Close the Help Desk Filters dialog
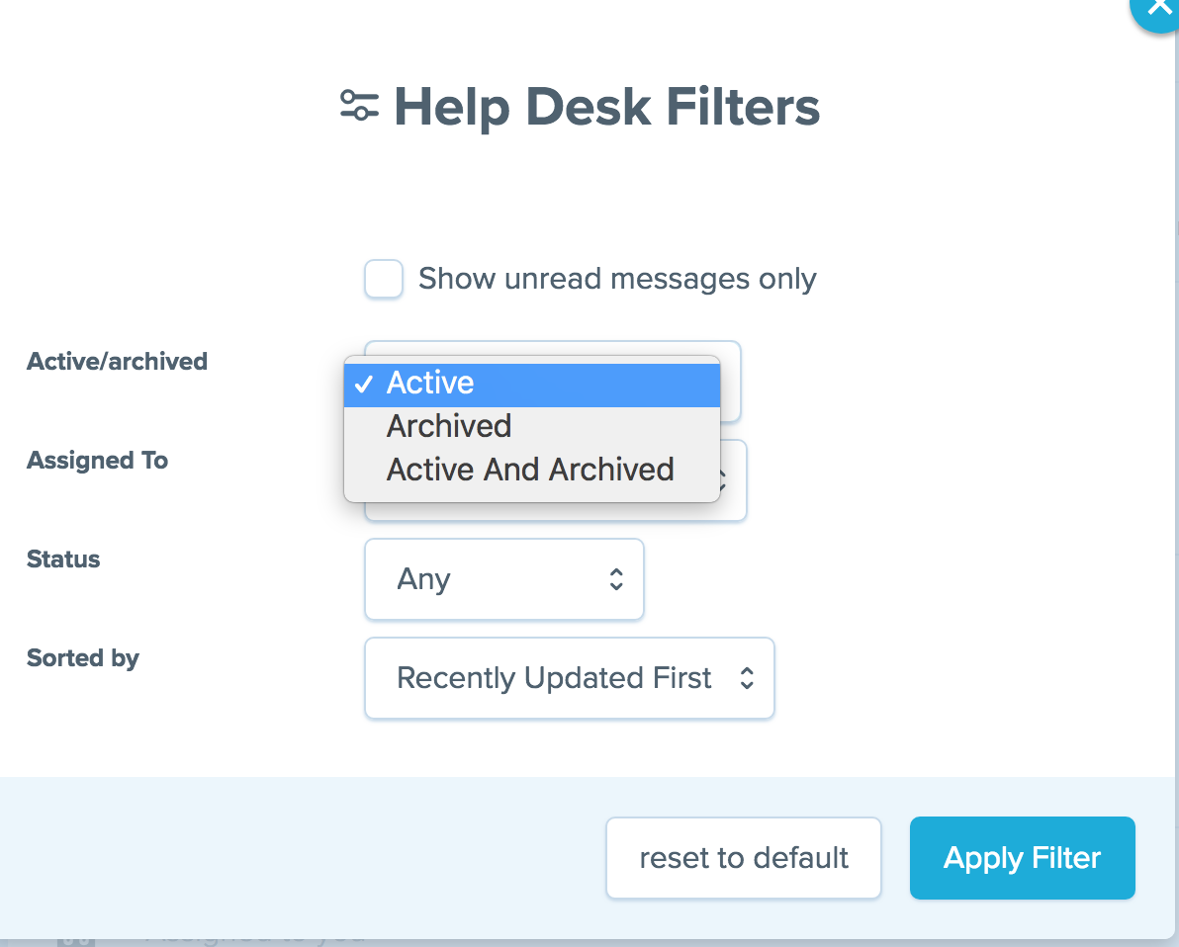Screen dimensions: 1179x947 [x=1159, y=9]
